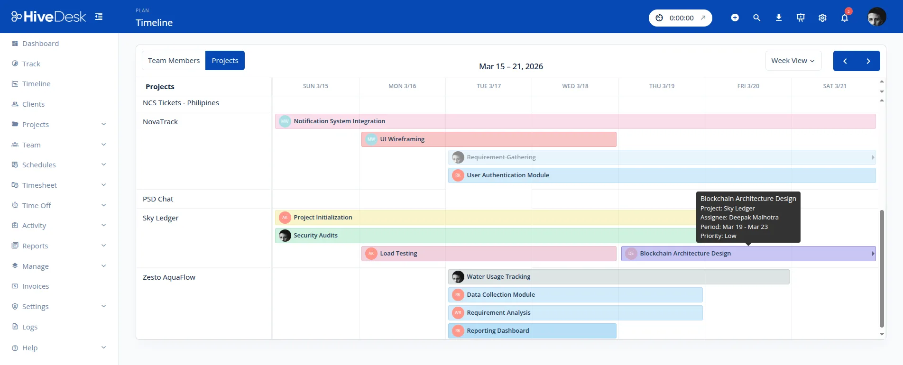Collapse the sidebar menu toggle icon

99,17
